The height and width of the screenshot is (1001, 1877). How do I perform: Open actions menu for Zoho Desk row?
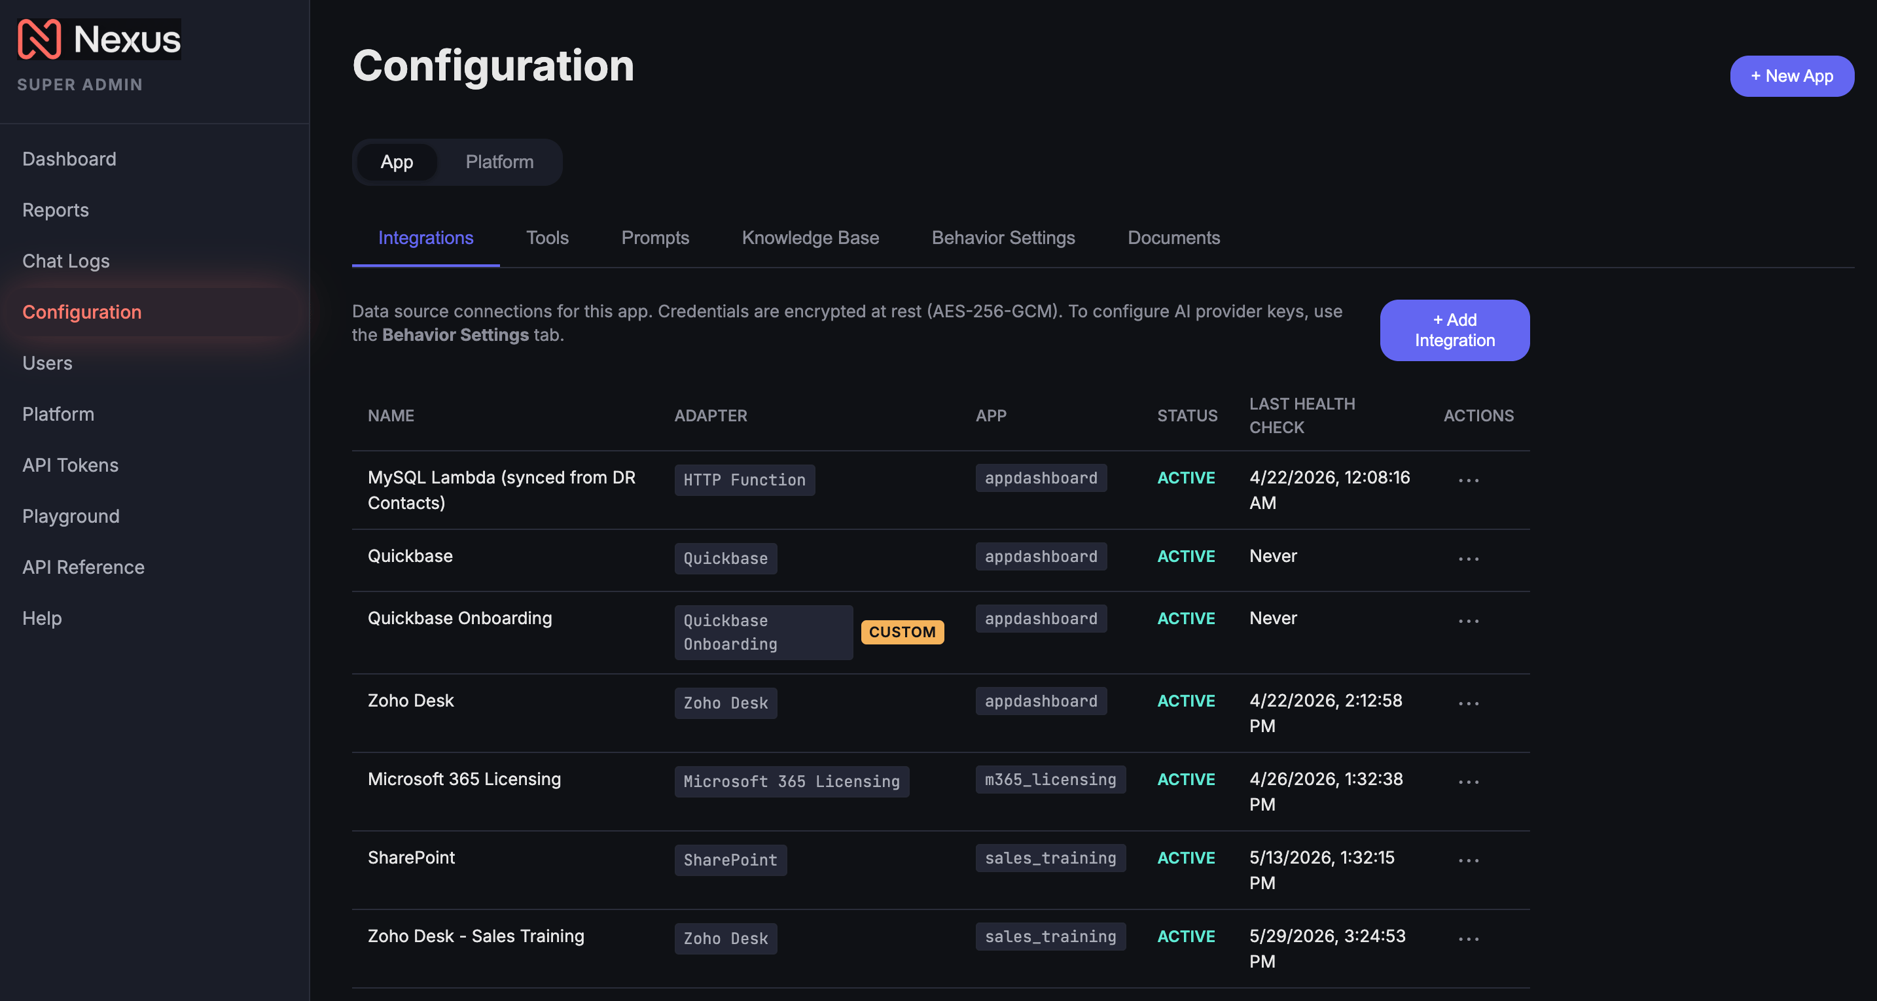click(1468, 703)
